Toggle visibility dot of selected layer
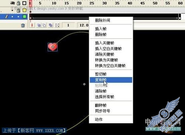Screen dimensions: 185x135 click(x=12, y=17)
